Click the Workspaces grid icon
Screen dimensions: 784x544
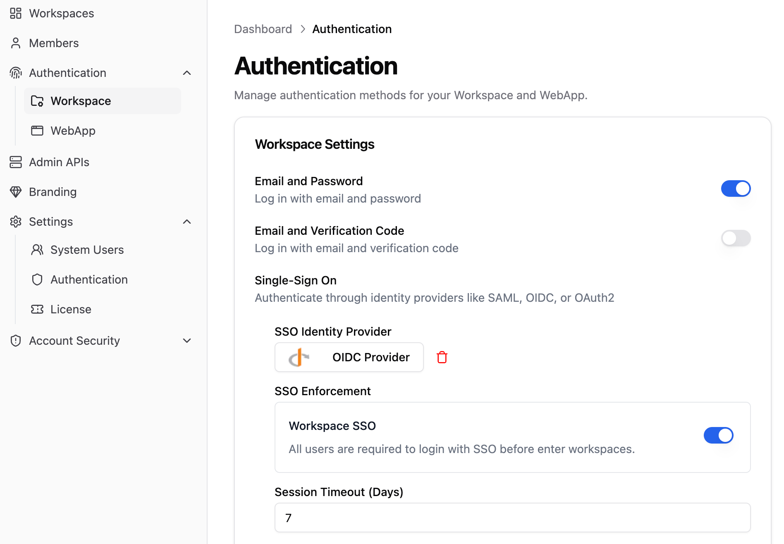point(16,13)
